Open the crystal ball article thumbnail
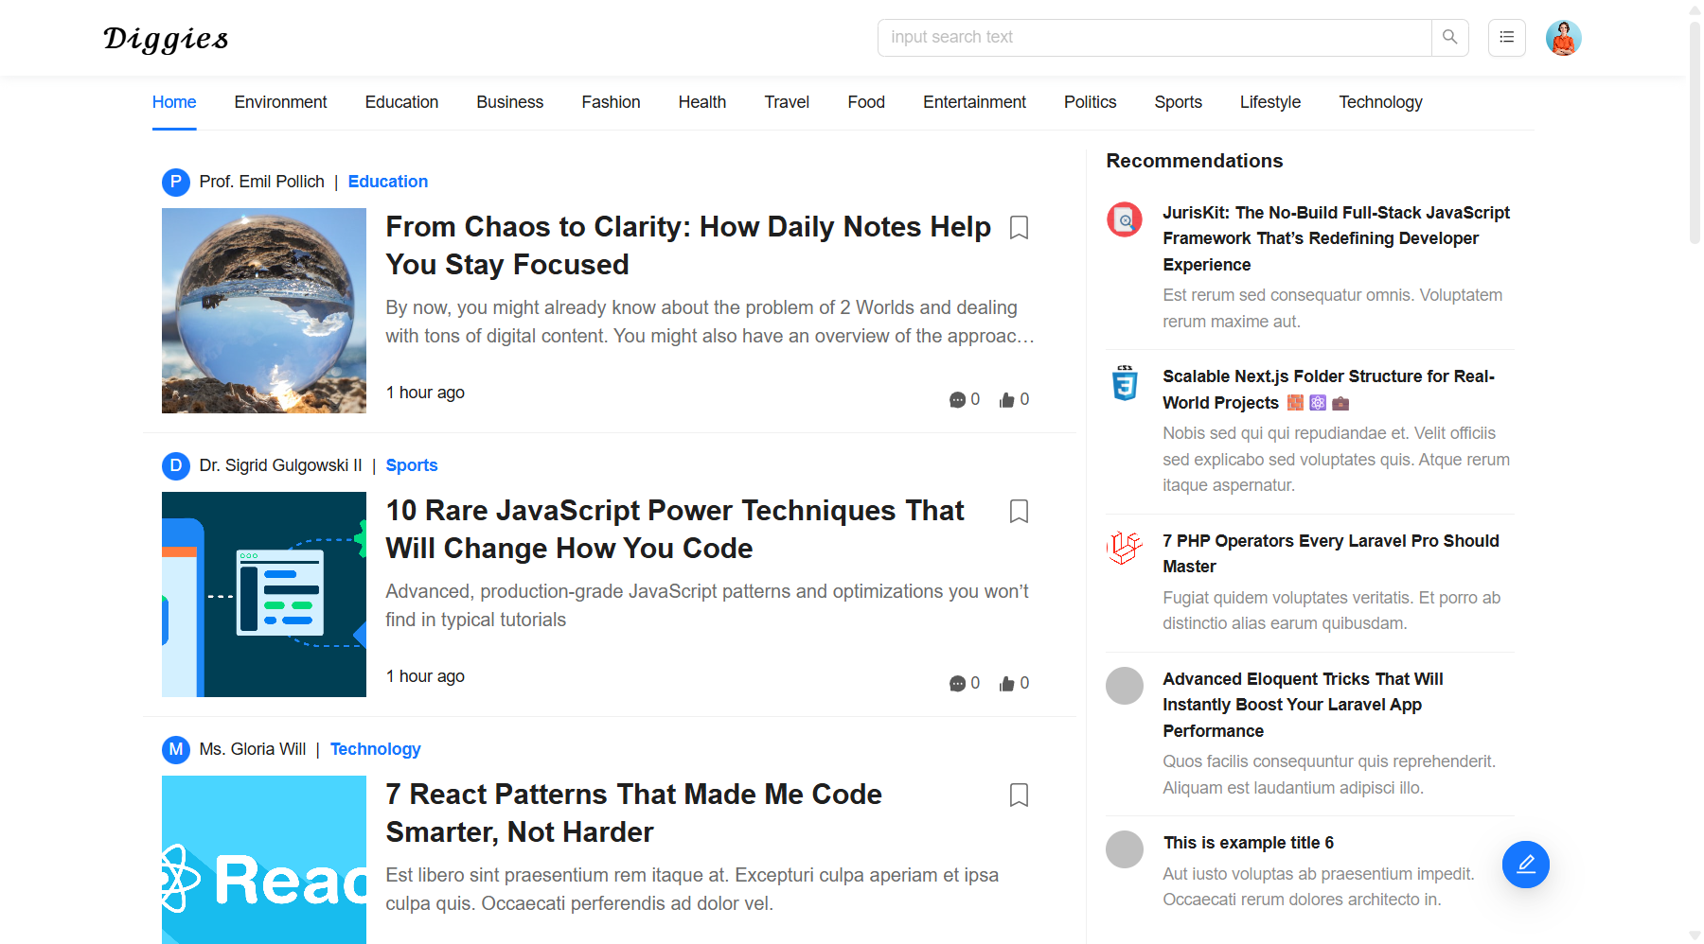Screen dimensions: 1704x944 [x=264, y=311]
